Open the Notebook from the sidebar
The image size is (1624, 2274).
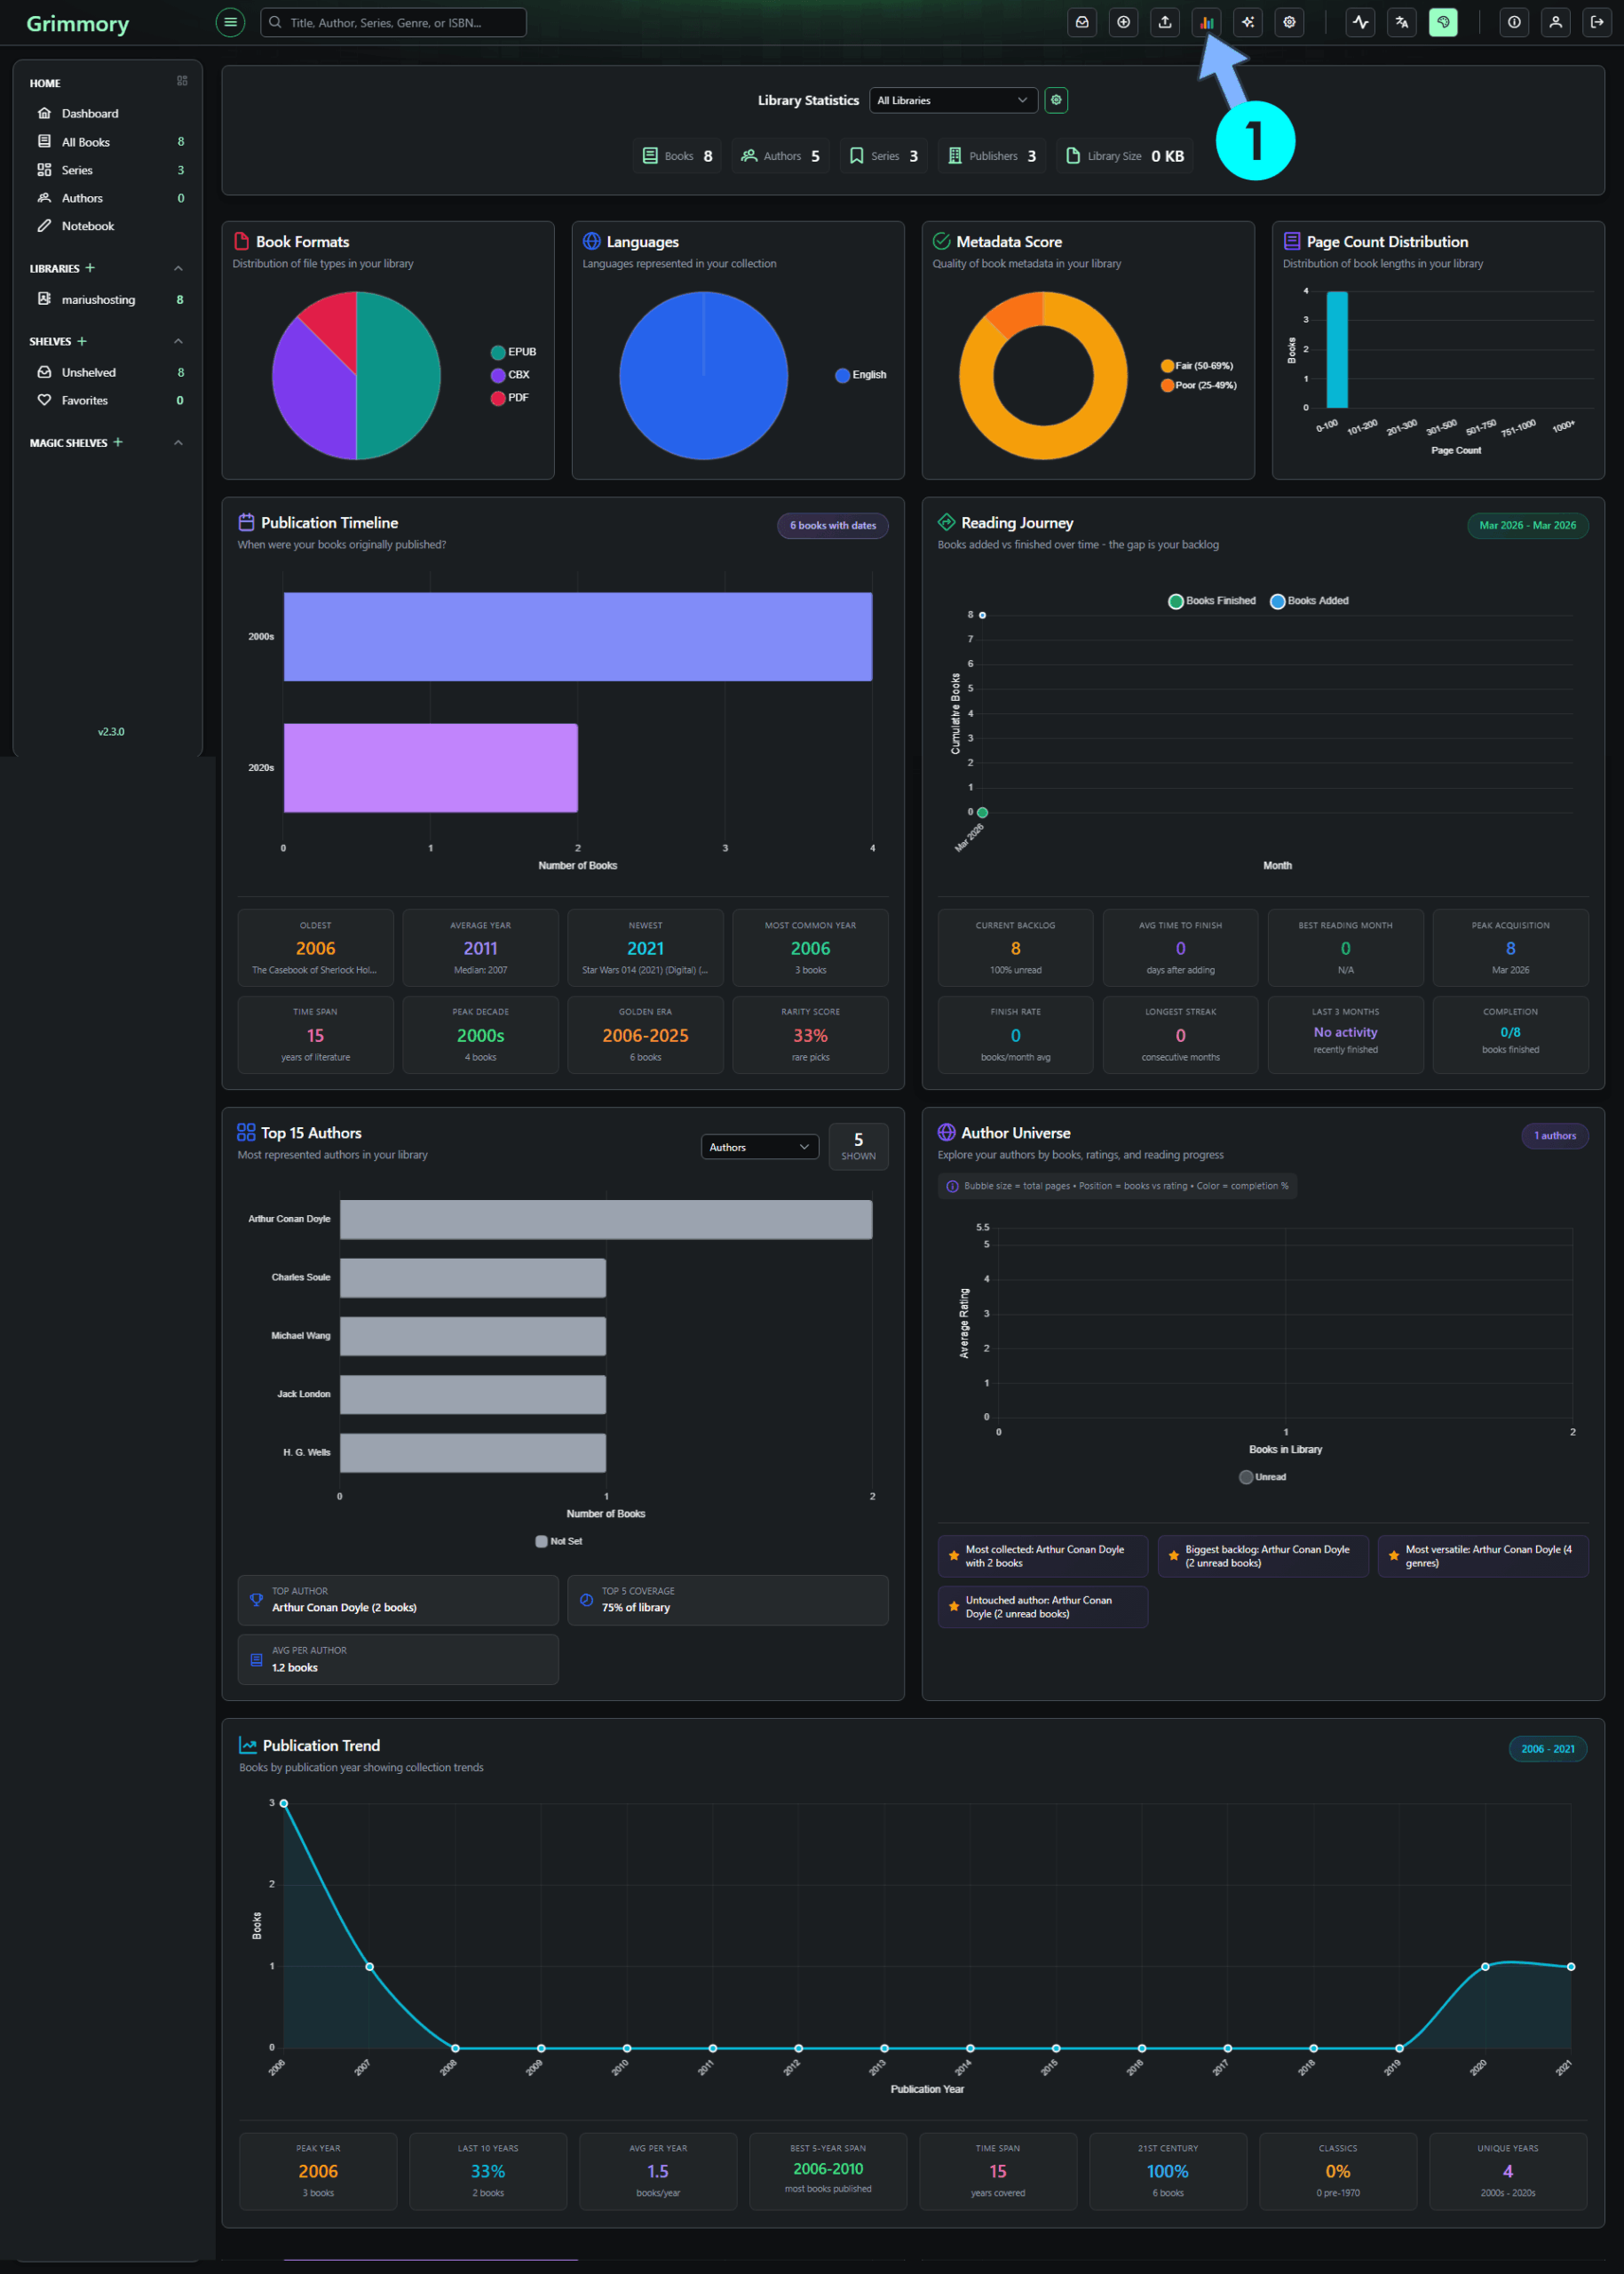89,225
